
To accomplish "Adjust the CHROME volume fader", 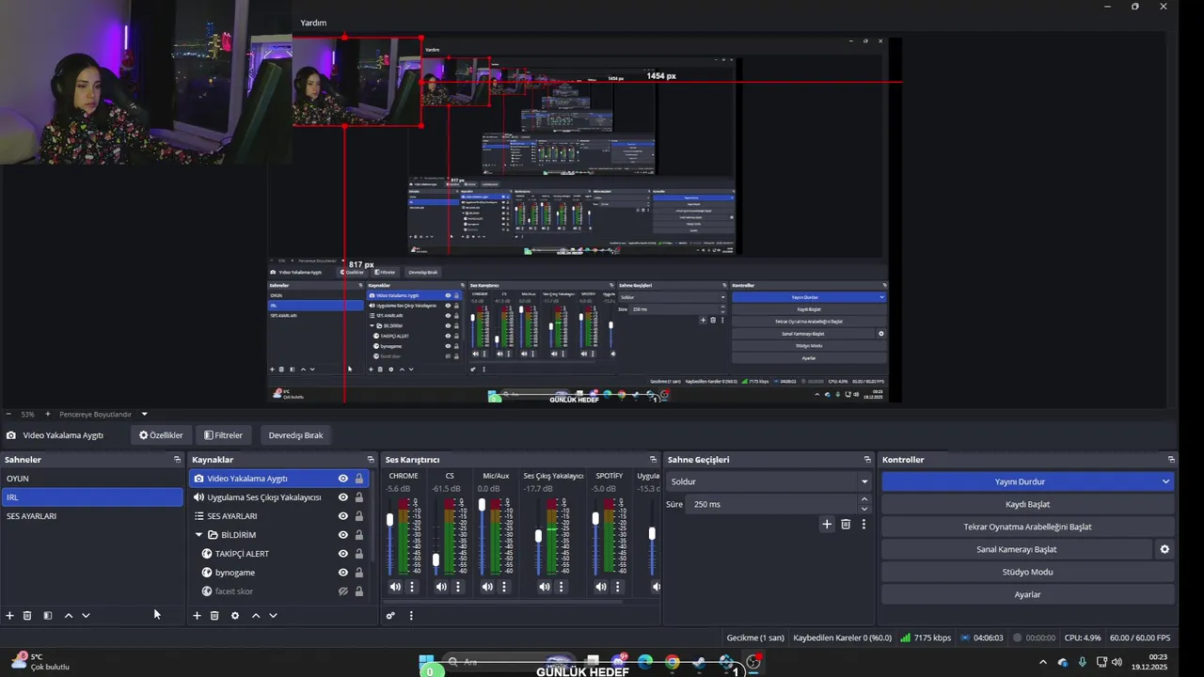I will click(x=390, y=520).
